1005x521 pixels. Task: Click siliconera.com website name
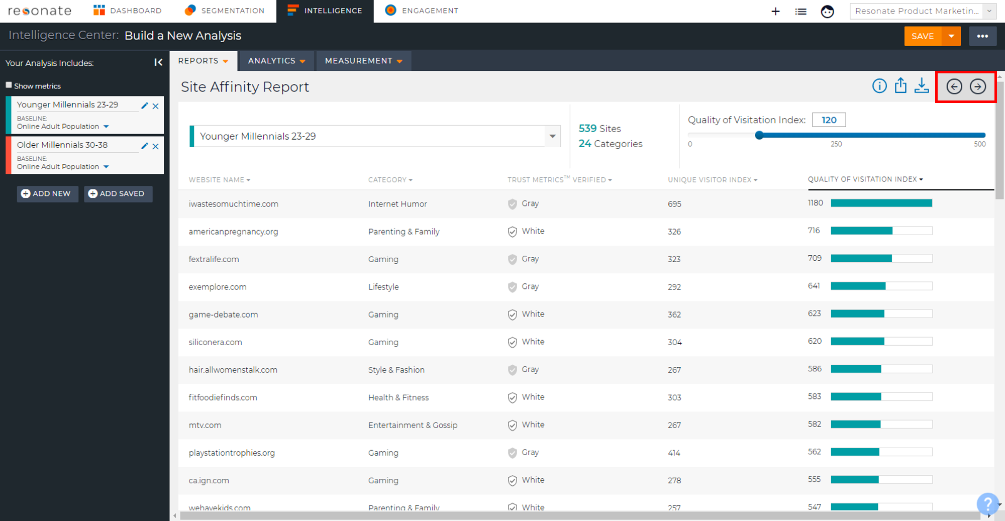pyautogui.click(x=215, y=342)
